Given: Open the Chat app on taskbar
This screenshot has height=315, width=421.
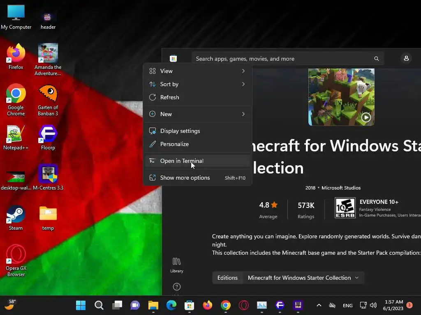Looking at the screenshot, I should (x=135, y=305).
